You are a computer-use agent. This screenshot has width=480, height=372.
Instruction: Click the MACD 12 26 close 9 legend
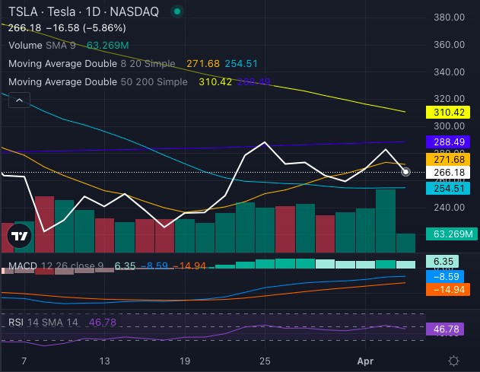pos(56,265)
